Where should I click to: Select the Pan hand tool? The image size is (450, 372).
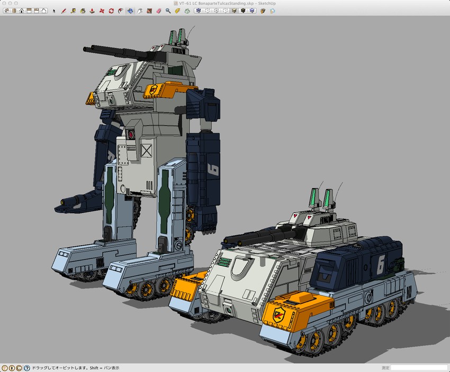(139, 11)
